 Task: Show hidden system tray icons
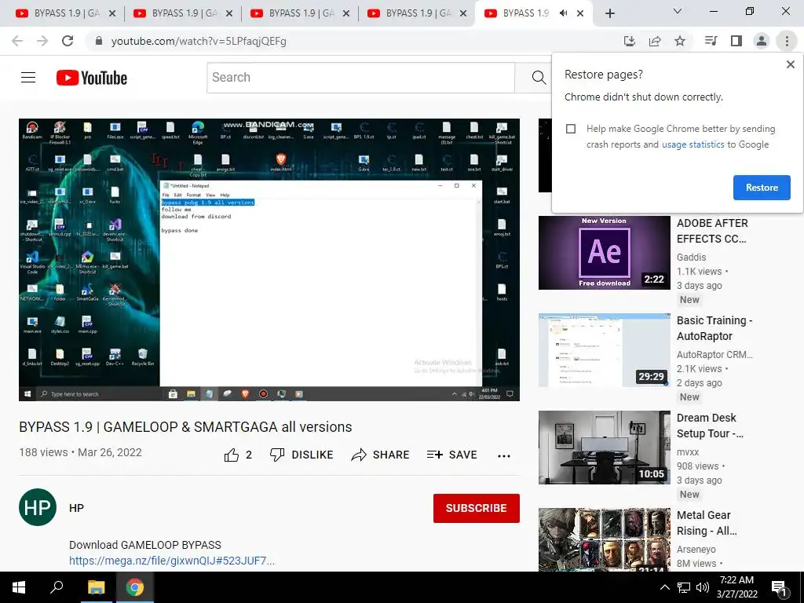coord(664,587)
